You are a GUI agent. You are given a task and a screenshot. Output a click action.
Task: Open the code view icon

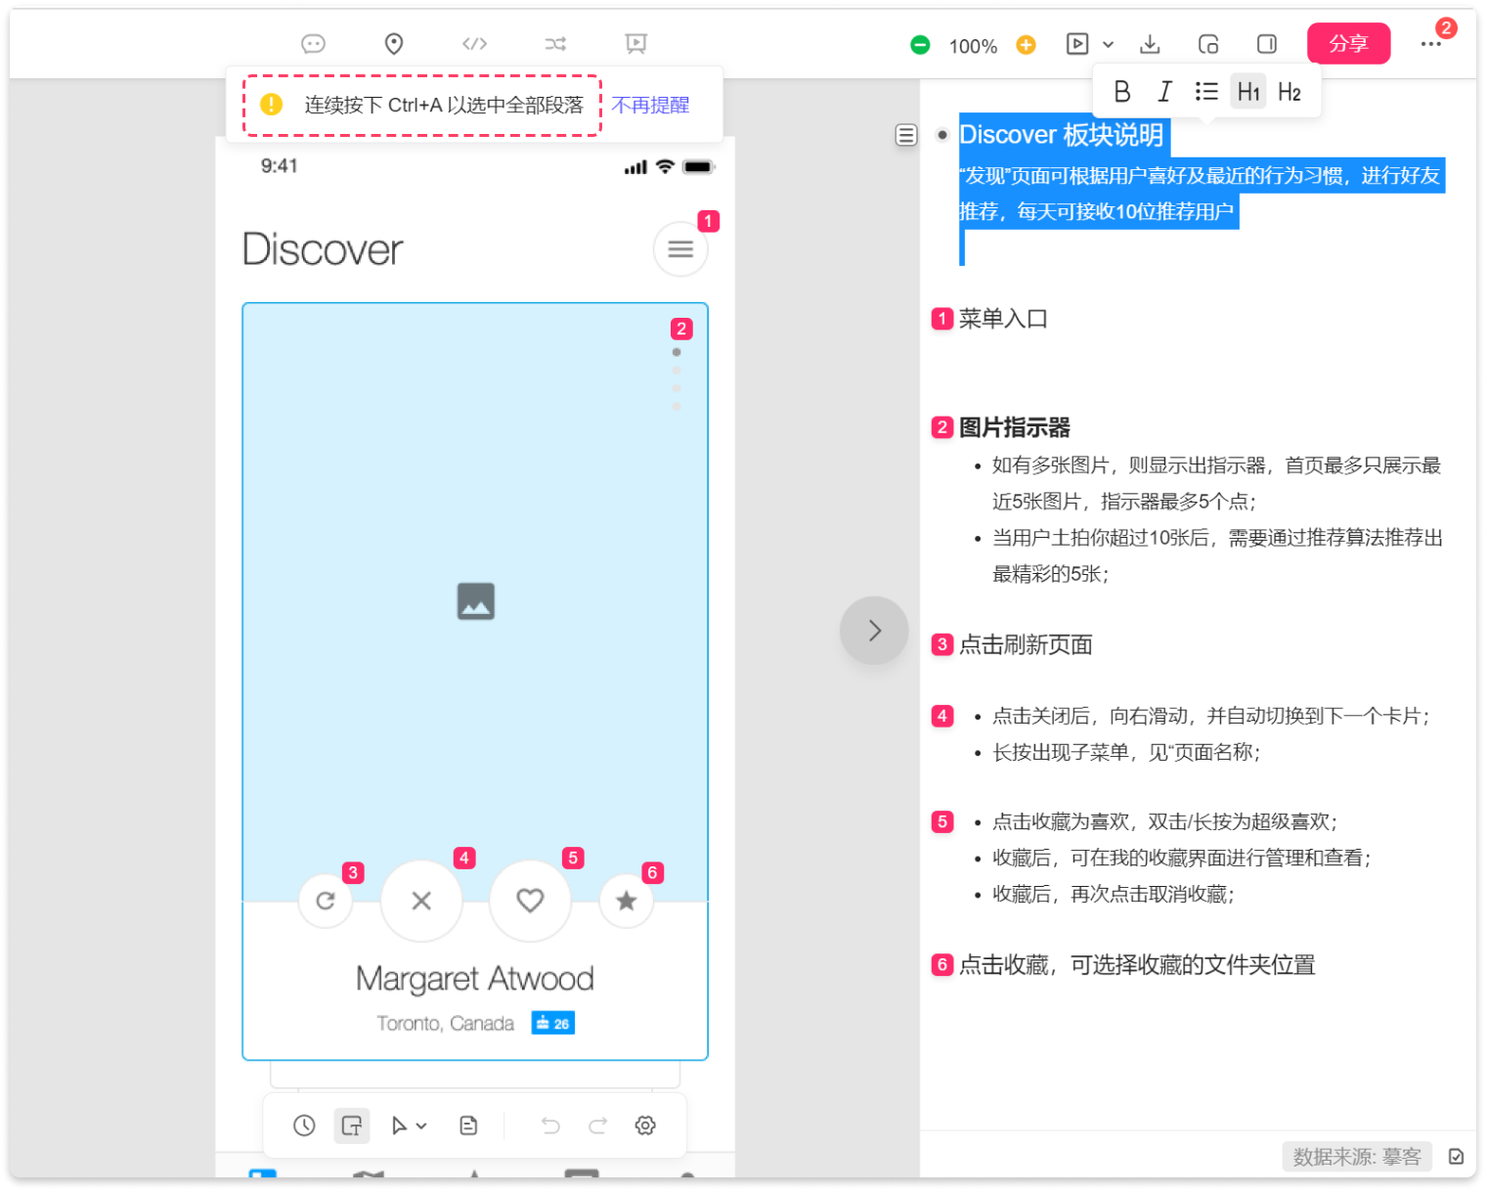474,44
